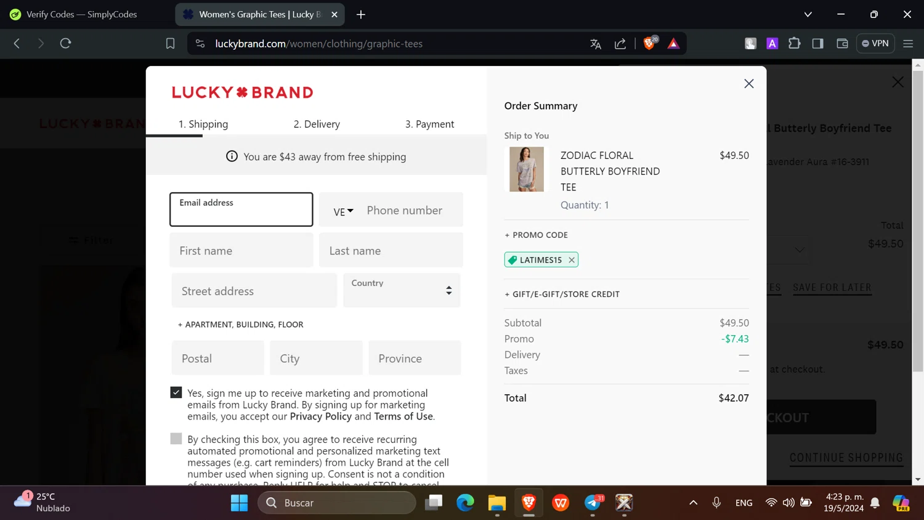This screenshot has height=520, width=924.
Task: Open the Zodiac Floral tee product thumbnail
Action: (x=527, y=169)
